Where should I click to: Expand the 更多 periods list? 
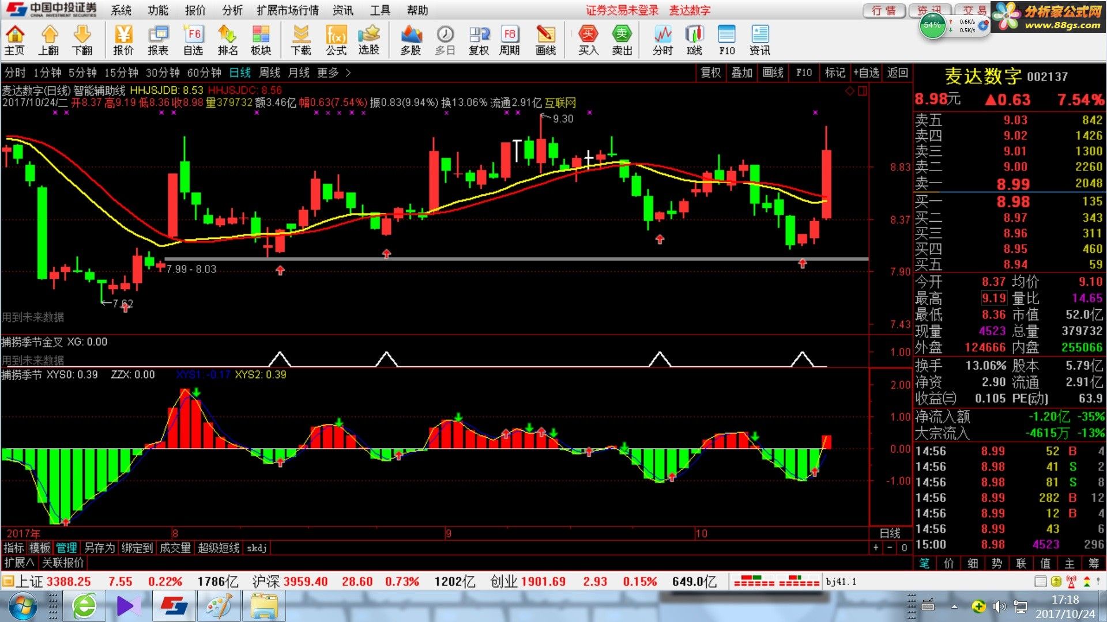pos(333,73)
